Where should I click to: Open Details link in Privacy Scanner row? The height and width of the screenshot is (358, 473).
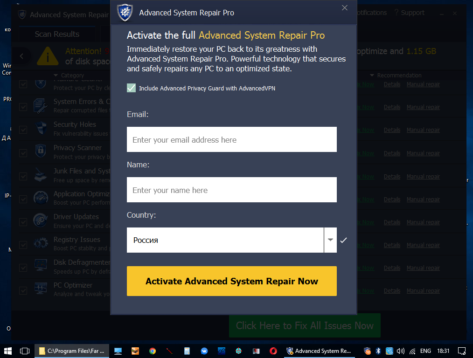[x=392, y=153]
